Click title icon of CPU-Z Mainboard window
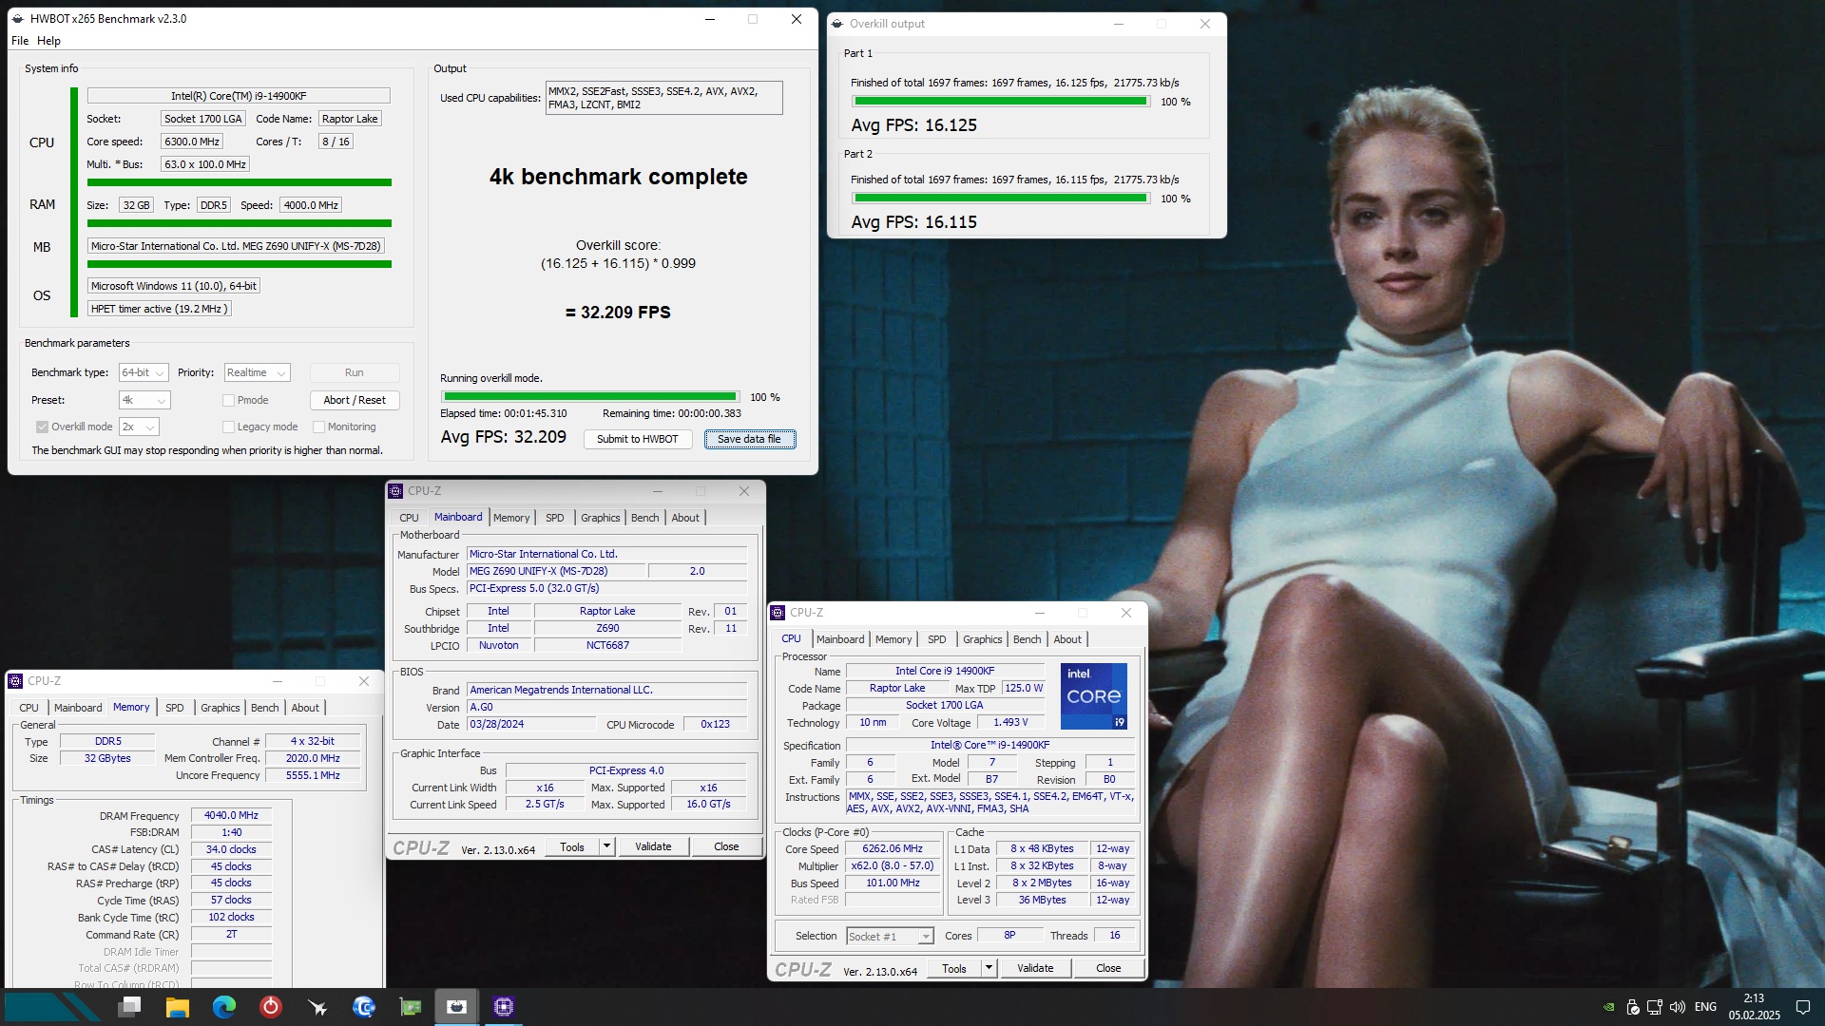 [x=396, y=491]
